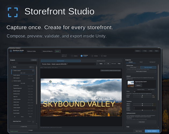Open Help from the toolbar
169x134 pixels.
[x=145, y=51]
